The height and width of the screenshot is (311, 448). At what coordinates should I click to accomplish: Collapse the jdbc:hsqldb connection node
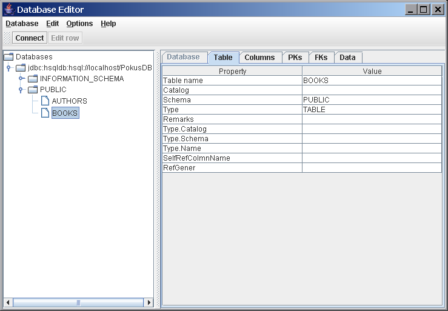[8, 68]
